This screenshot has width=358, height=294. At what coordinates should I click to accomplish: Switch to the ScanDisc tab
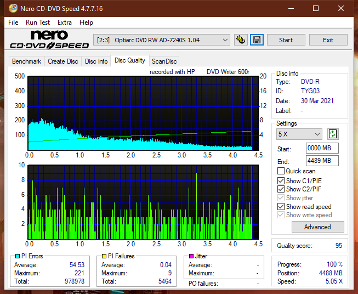coord(164,61)
